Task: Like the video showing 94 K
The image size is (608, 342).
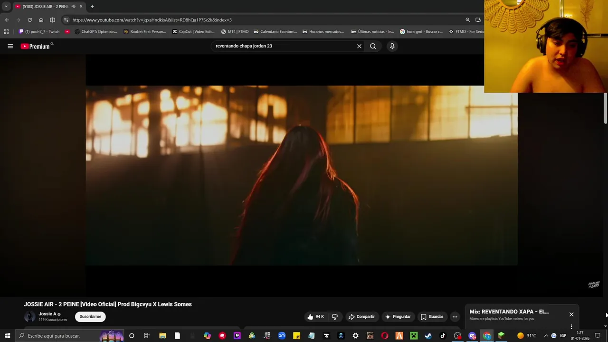Action: (x=316, y=317)
